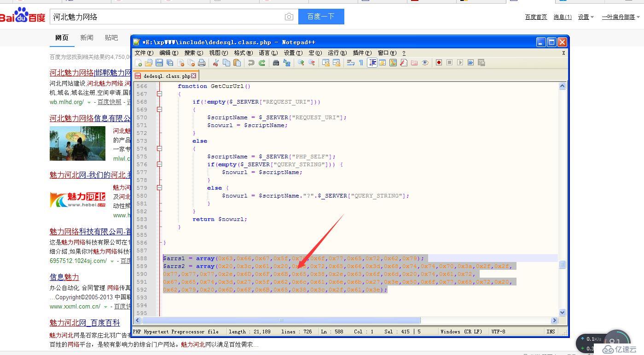644x355 pixels.
Task: Open Folder as Workspace icon
Action: 414,63
